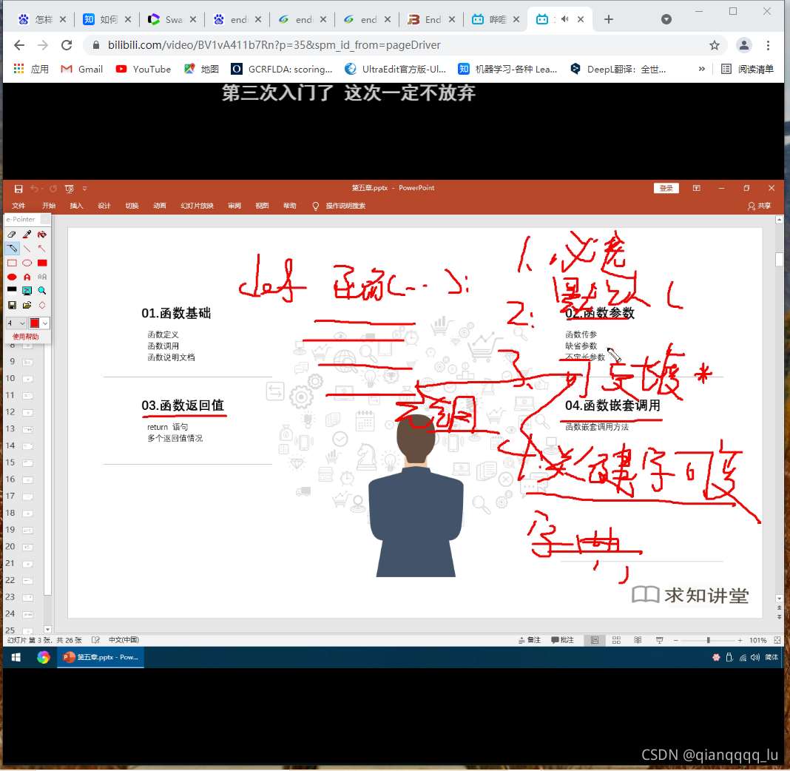
Task: Switch to slide sorter view in status bar
Action: [x=616, y=639]
